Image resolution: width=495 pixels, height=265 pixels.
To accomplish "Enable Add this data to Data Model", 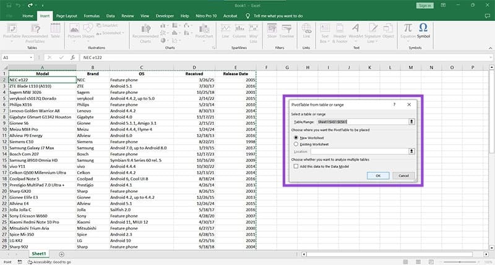I will [296, 167].
